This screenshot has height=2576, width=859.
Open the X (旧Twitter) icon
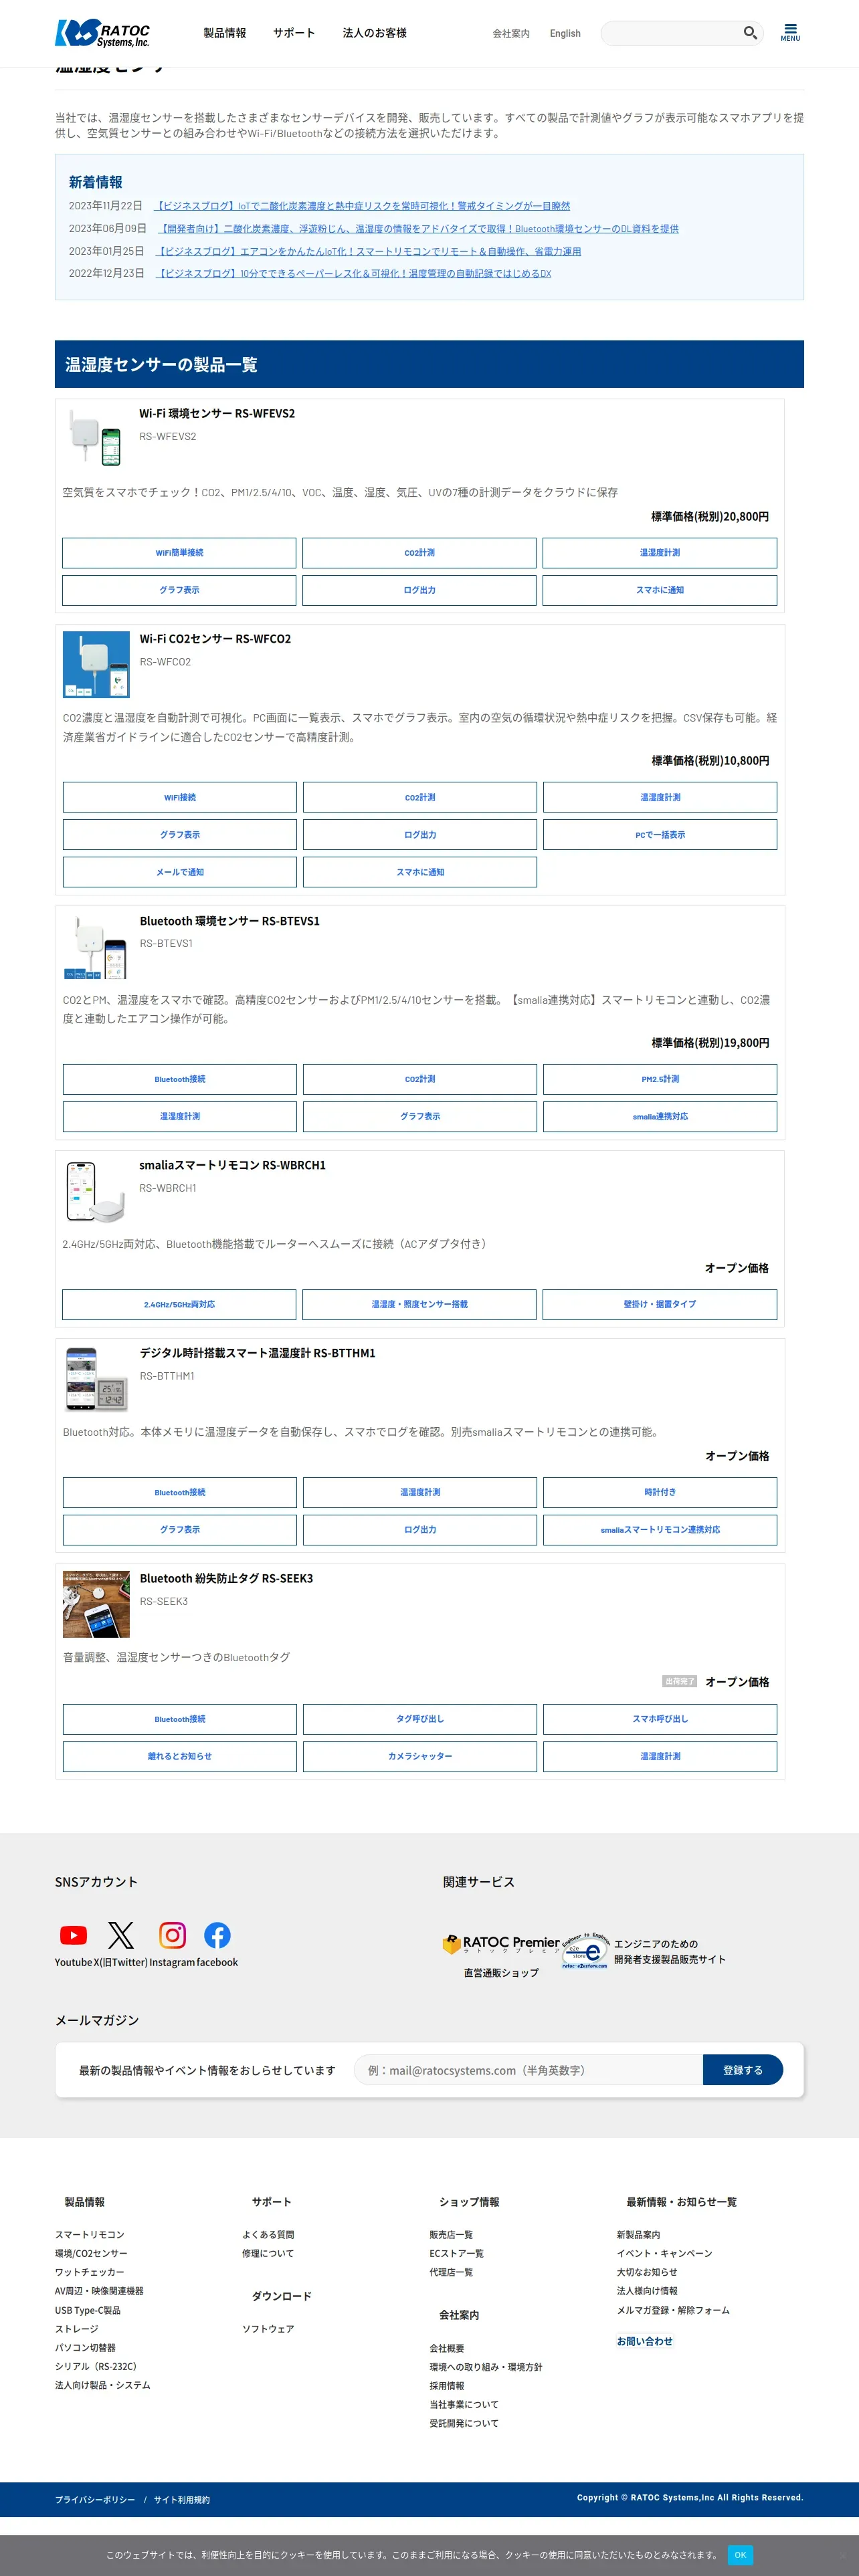121,1935
